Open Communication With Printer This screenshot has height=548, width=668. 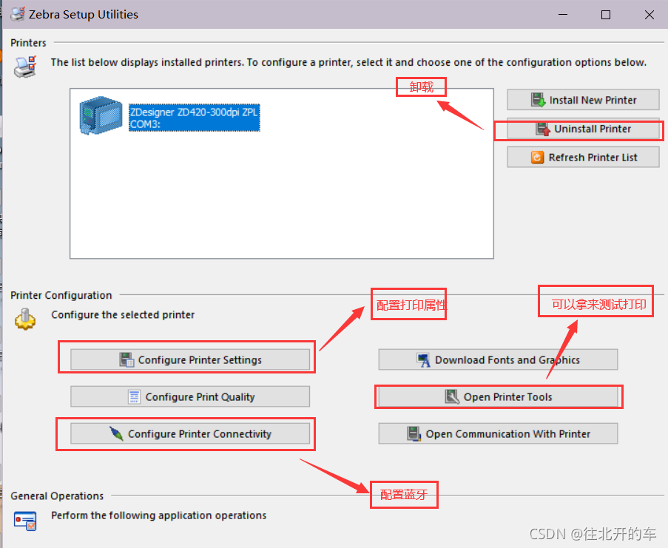click(x=498, y=433)
